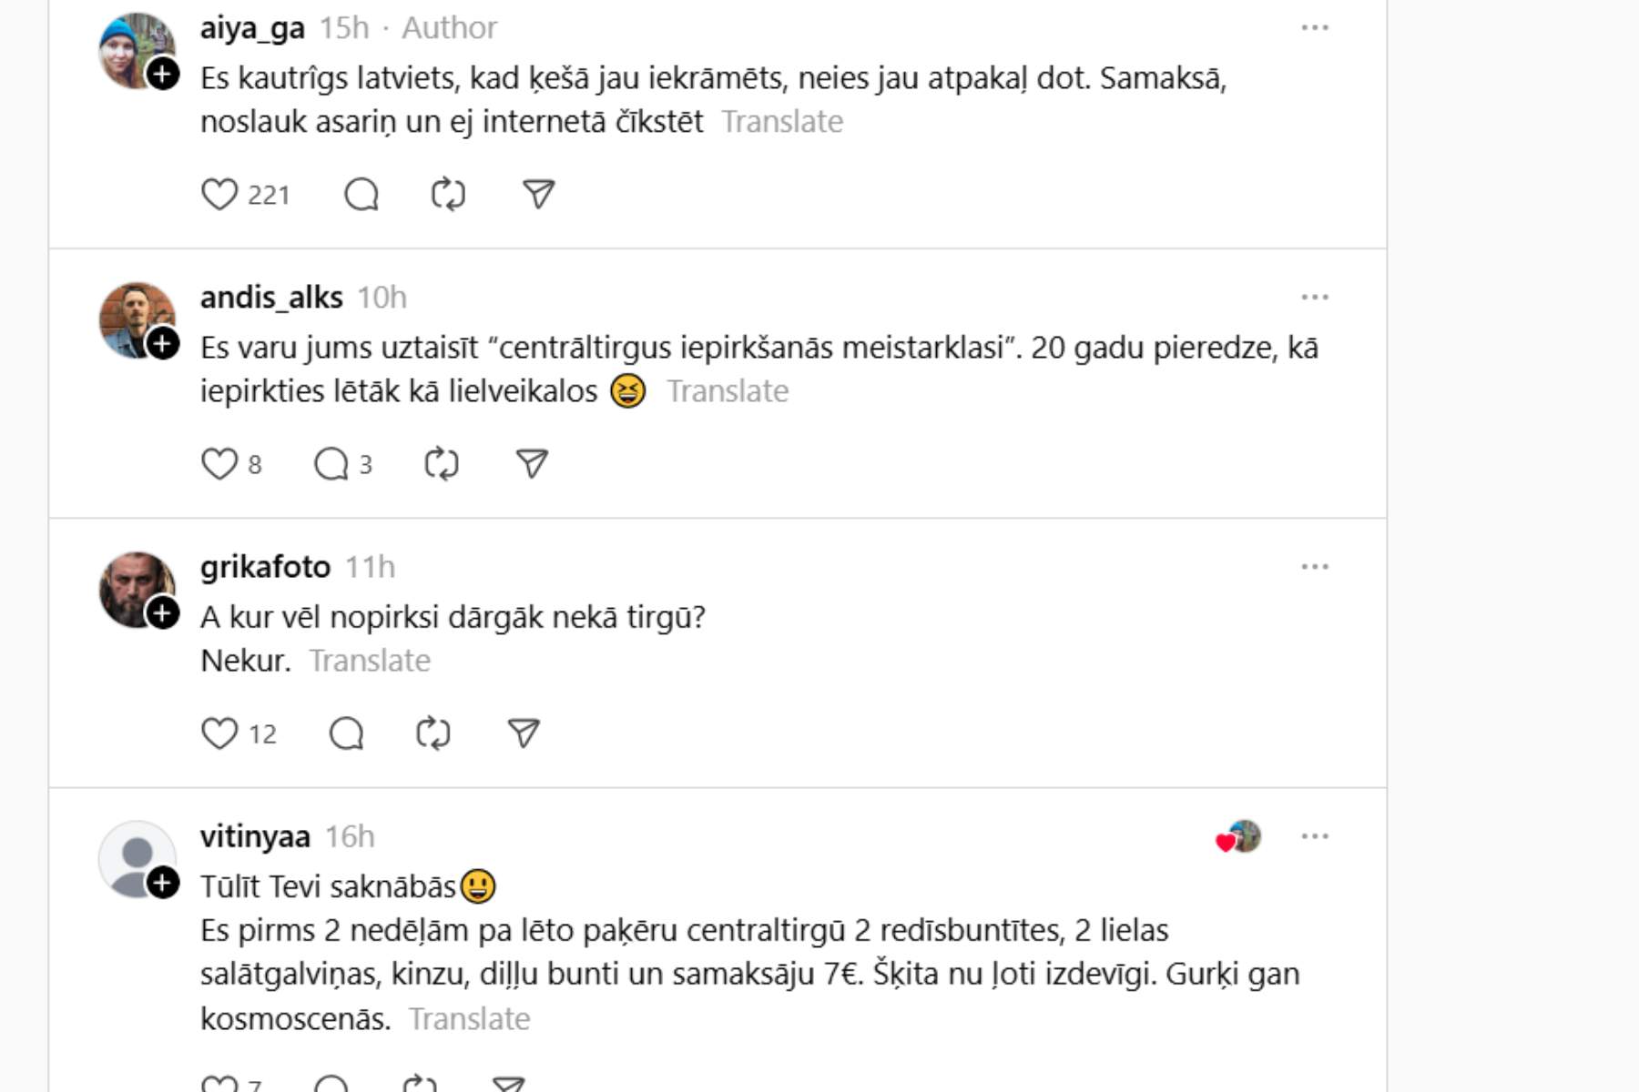This screenshot has height=1092, width=1639.
Task: Translate aiya_ga's comment text
Action: click(x=782, y=122)
